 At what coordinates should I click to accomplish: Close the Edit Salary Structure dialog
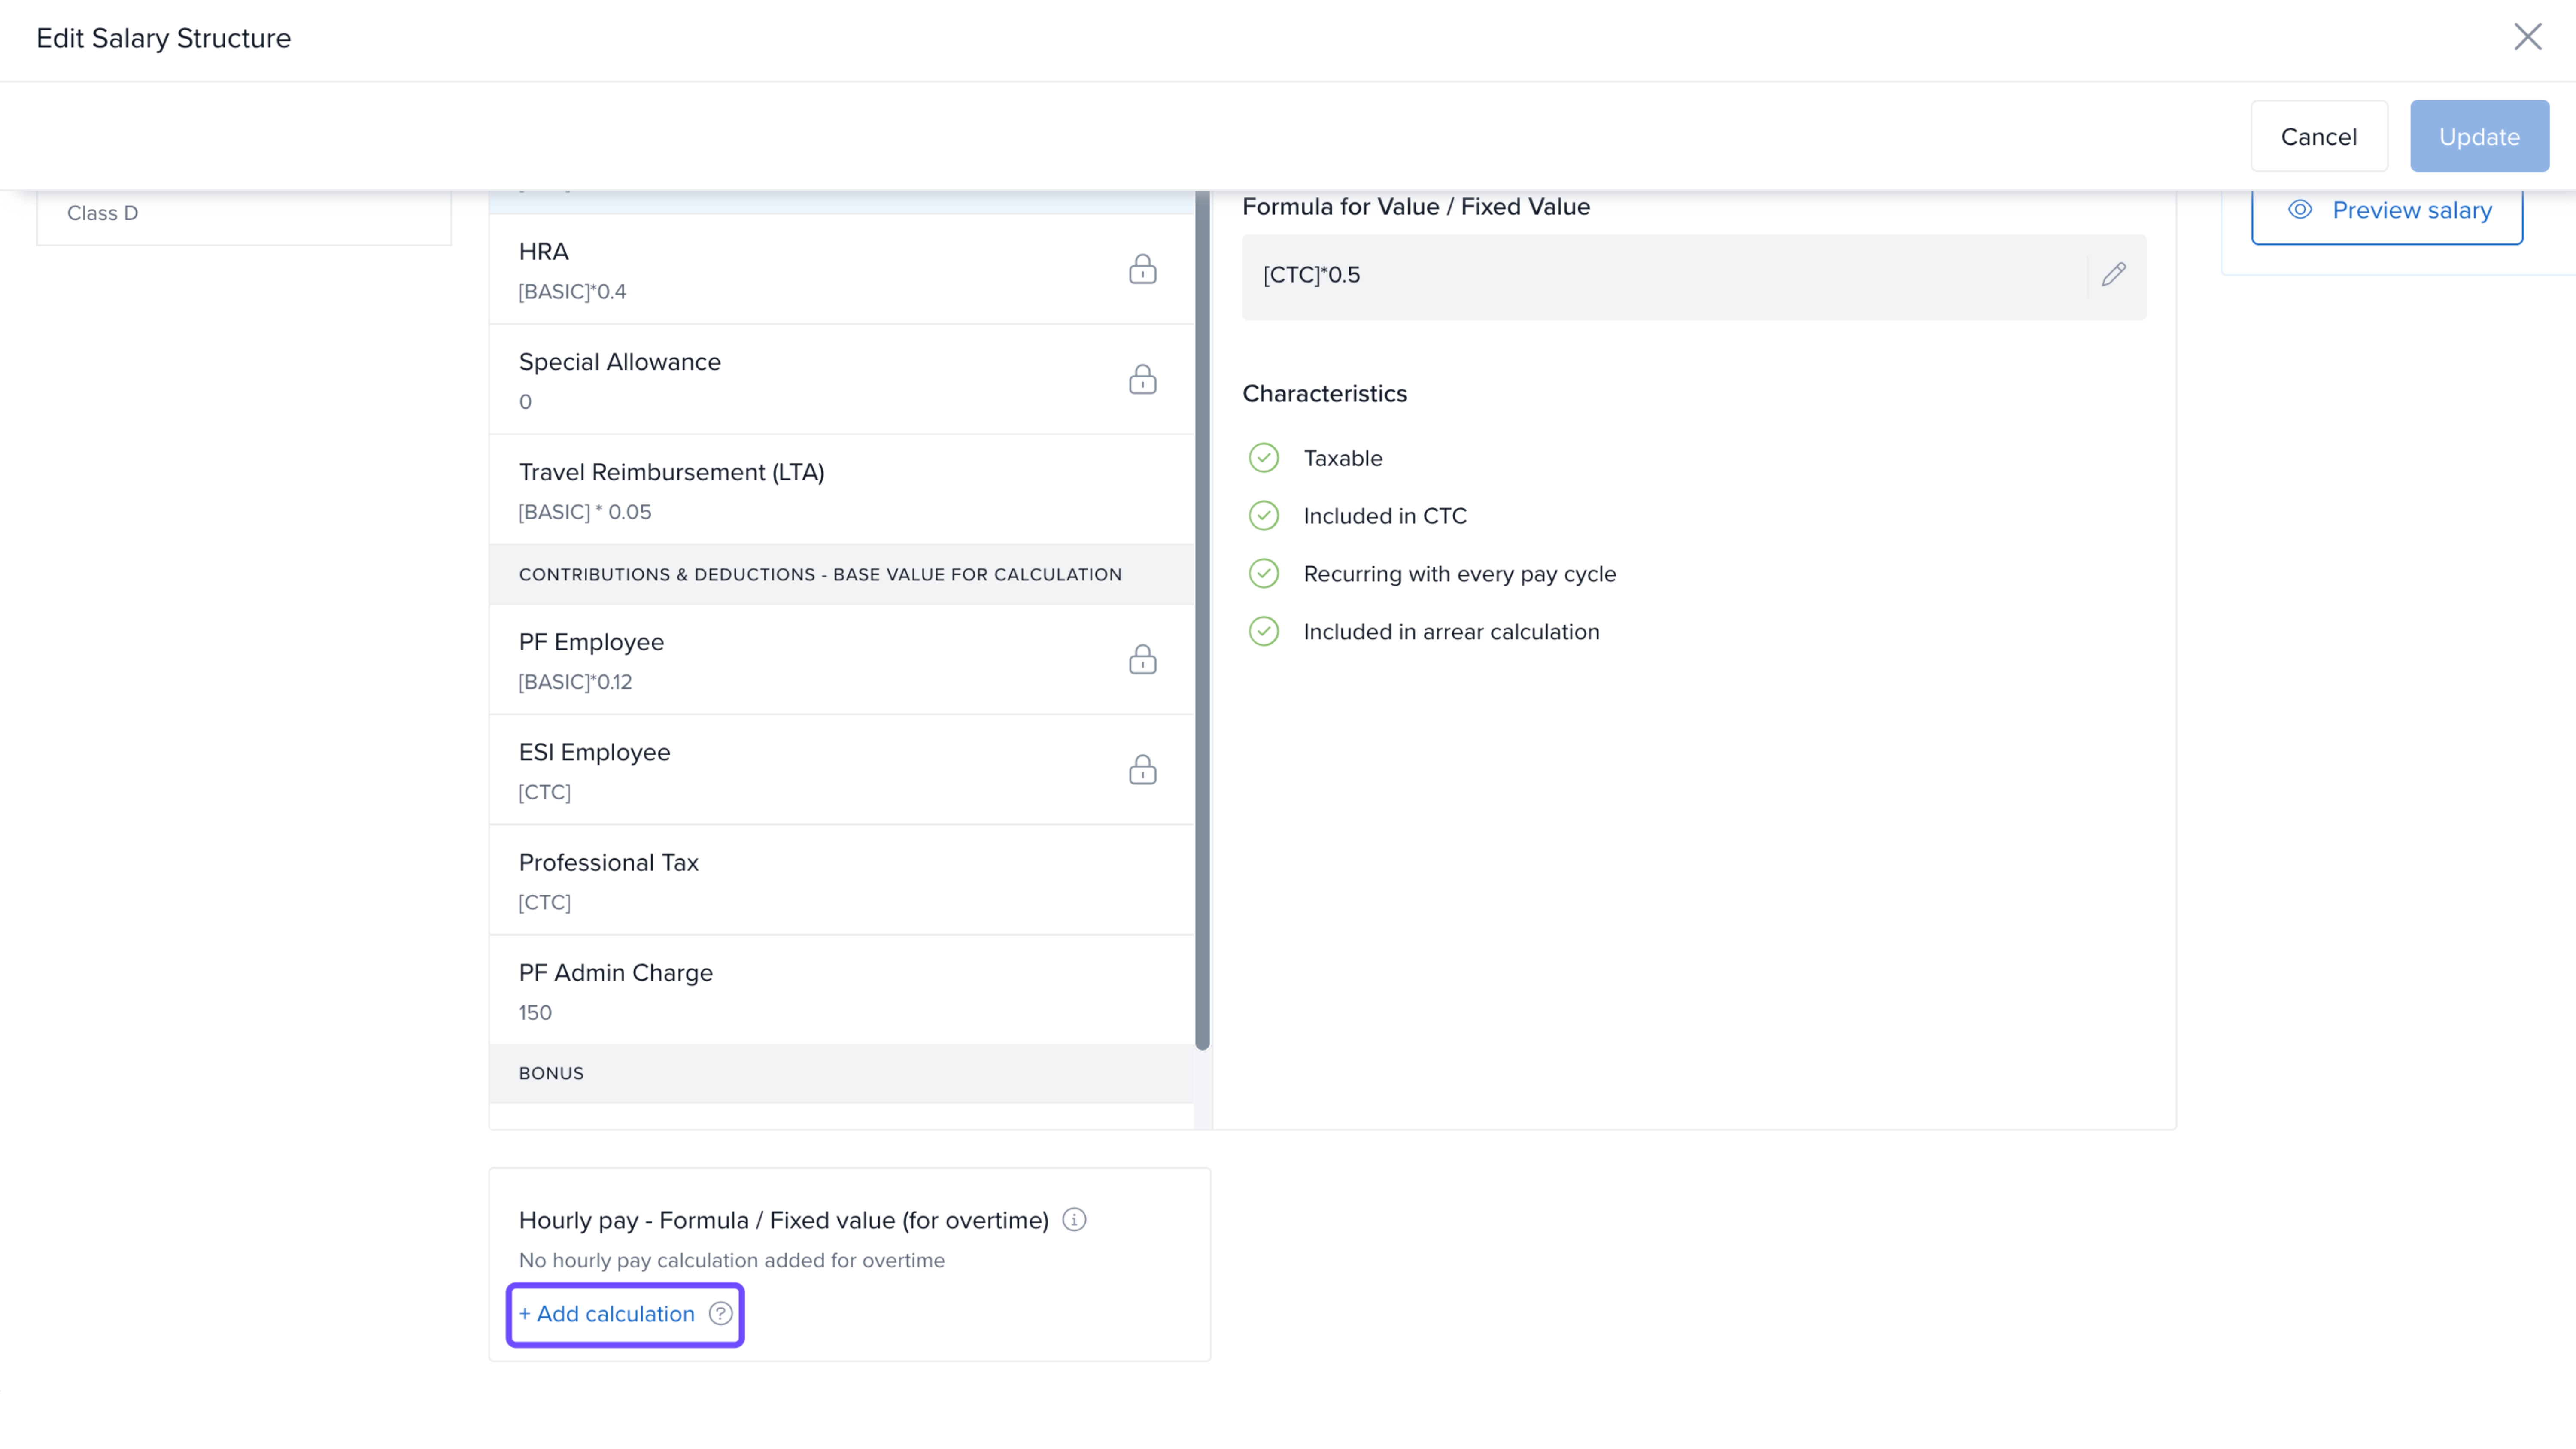[x=2527, y=37]
